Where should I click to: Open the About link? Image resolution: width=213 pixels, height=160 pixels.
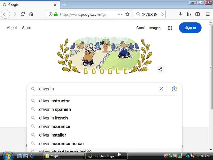click(12, 28)
